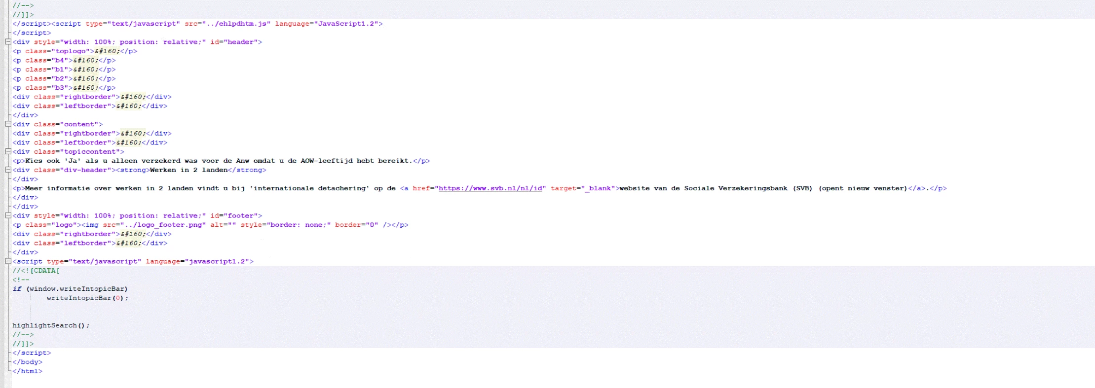Click the "highlightSearch();" line

click(51, 325)
